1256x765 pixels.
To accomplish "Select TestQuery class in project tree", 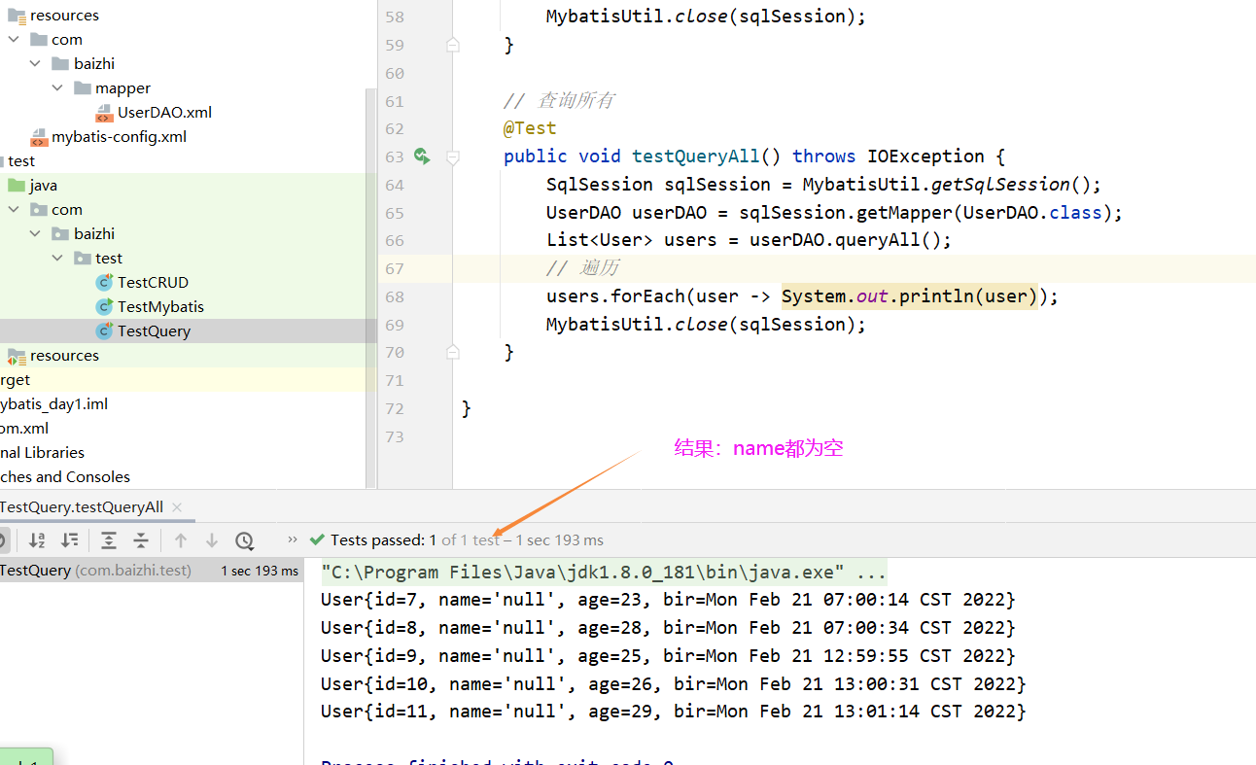I will point(154,330).
